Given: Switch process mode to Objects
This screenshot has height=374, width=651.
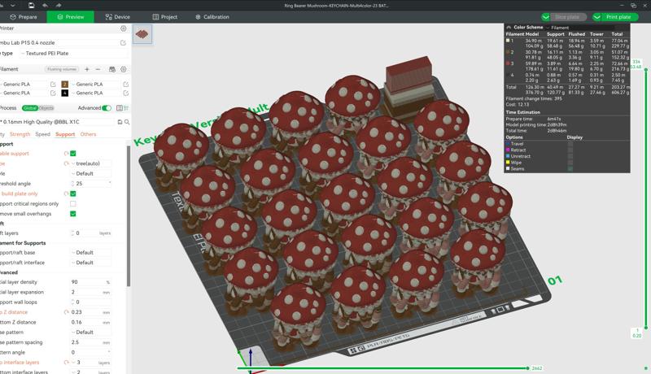Looking at the screenshot, I should point(46,108).
